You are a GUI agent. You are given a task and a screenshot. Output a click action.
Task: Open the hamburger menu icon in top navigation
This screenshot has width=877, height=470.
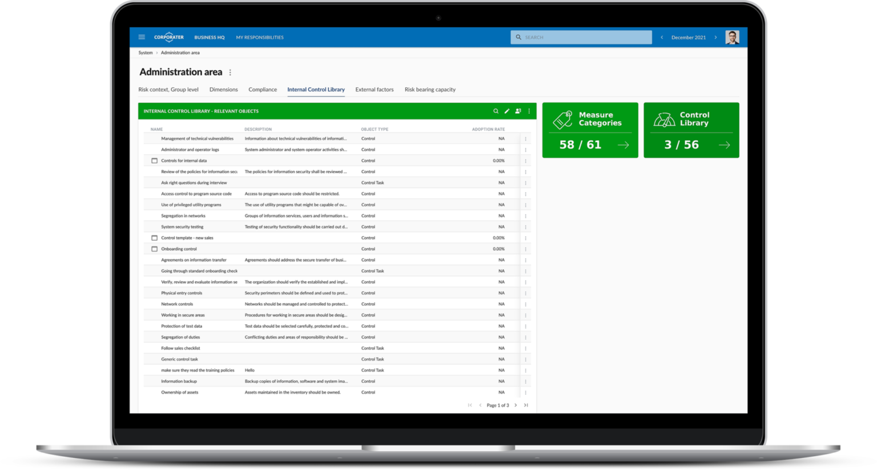142,37
